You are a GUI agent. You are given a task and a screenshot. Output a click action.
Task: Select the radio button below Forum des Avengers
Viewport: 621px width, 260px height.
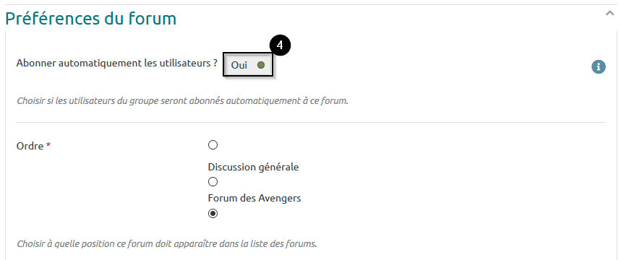[x=213, y=214]
